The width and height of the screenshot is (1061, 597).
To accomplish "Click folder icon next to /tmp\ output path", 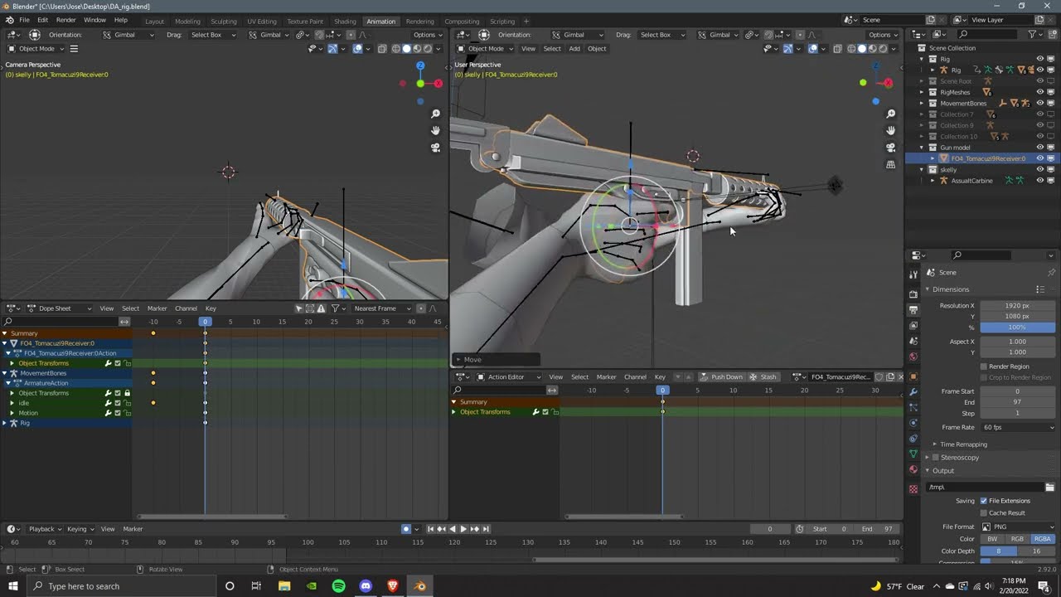I will point(1049,488).
